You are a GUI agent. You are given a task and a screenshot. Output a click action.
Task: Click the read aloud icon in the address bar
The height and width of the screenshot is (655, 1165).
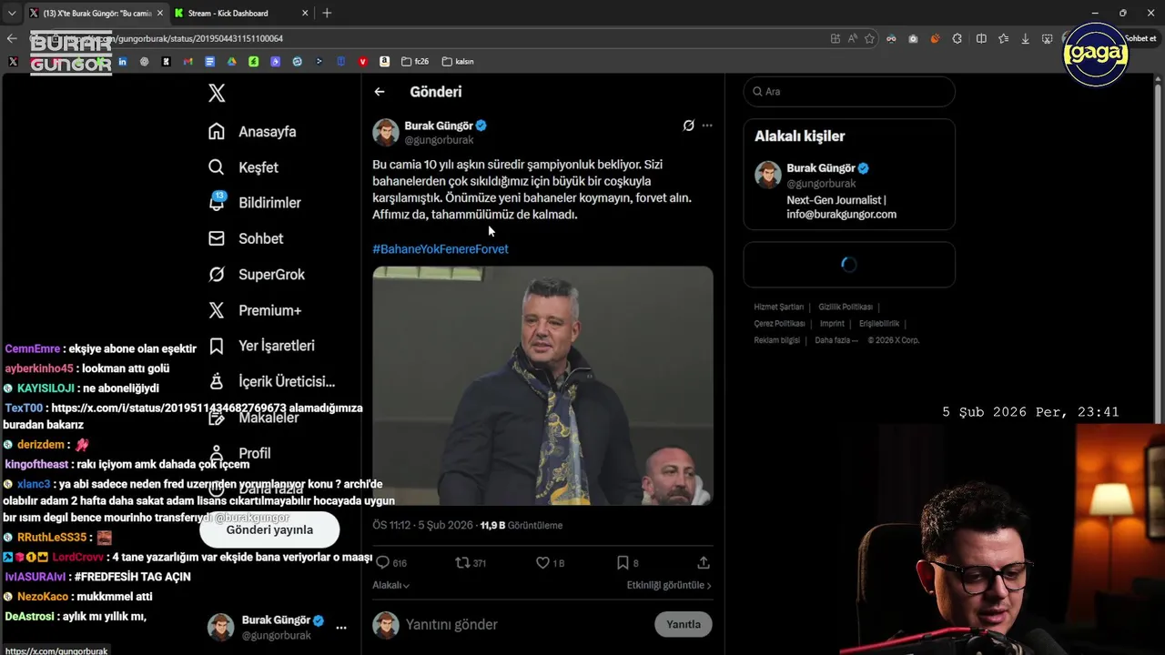pos(852,38)
